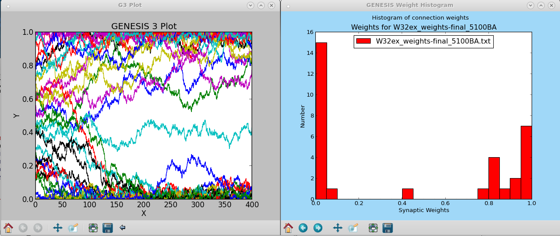The height and width of the screenshot is (236, 560).
Task: Select Pan tool in G3 Plot toolbar
Action: point(58,228)
